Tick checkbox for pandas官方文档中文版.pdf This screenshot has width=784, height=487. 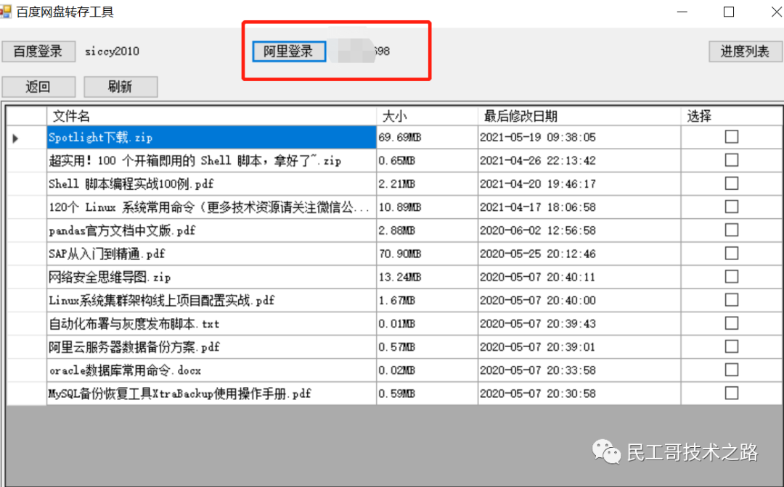732,230
